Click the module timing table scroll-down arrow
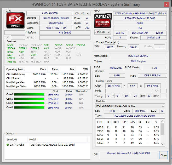The height and width of the screenshot is (165, 172). (x=163, y=144)
